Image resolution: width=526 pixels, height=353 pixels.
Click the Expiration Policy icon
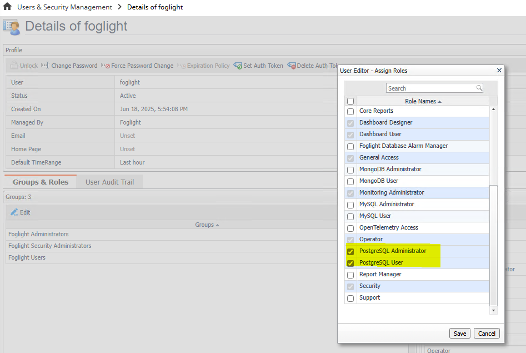(181, 65)
